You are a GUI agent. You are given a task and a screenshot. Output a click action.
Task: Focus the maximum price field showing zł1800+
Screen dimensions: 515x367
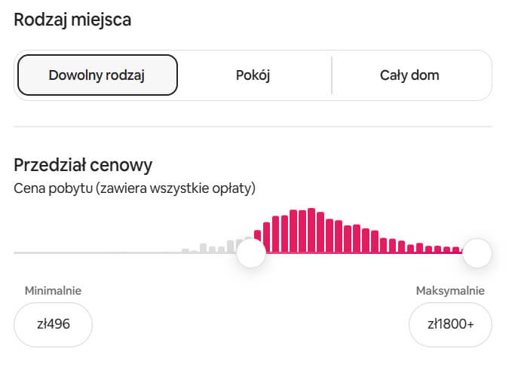tap(450, 325)
